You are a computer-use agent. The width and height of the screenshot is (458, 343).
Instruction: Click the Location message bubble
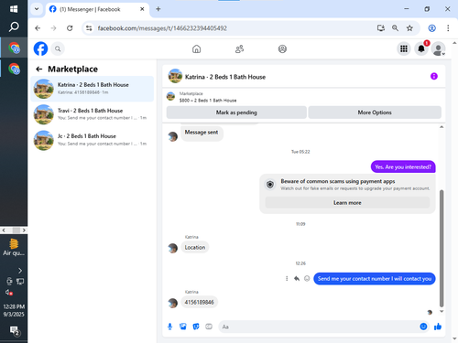tap(195, 247)
